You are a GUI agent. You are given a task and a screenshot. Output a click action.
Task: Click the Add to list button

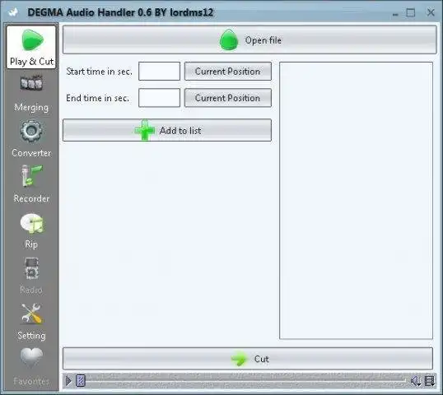coord(167,130)
